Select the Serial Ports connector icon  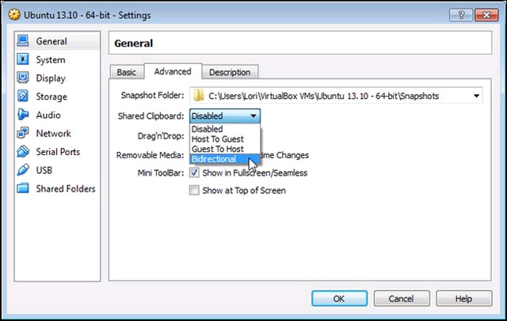tap(22, 152)
